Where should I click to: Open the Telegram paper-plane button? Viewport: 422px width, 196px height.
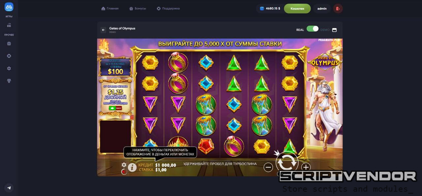point(9,188)
